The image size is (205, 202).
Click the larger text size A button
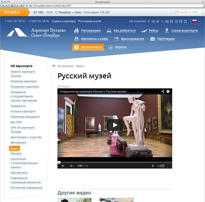click(21, 6)
